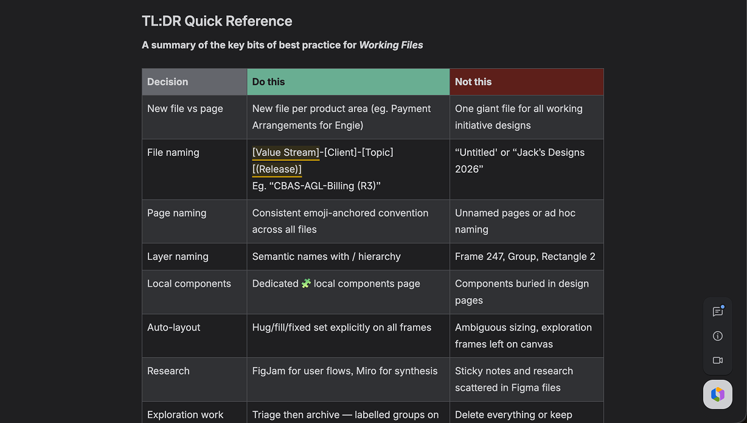Viewport: 747px width, 423px height.
Task: Click the 'TL:DR Quick Reference' heading
Action: tap(217, 21)
